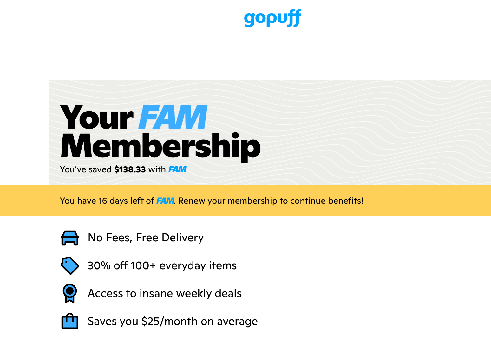This screenshot has width=491, height=351.
Task: Click the blue car delivery icon
Action: point(70,238)
